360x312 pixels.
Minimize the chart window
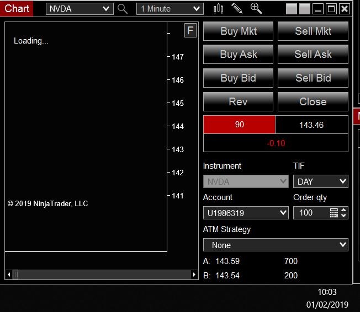pyautogui.click(x=317, y=9)
